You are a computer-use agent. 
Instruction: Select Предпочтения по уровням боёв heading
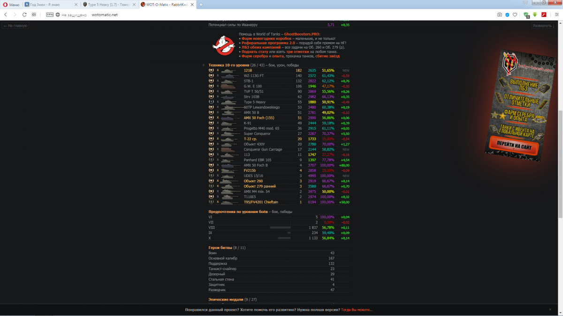click(x=238, y=212)
